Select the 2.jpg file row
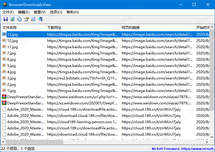The height and width of the screenshot is (152, 215). tap(105, 84)
